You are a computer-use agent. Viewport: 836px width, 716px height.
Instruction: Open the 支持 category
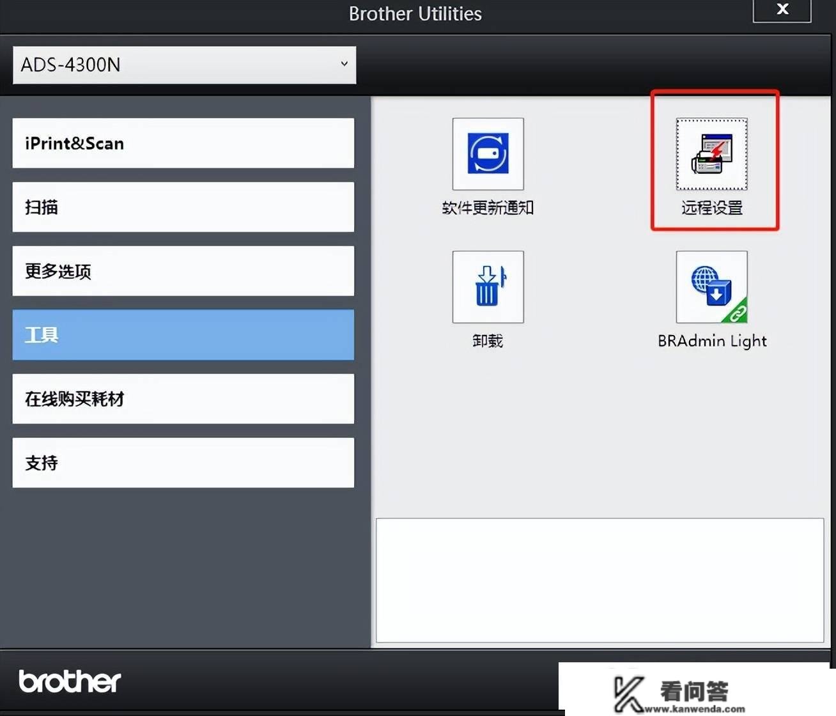point(183,463)
